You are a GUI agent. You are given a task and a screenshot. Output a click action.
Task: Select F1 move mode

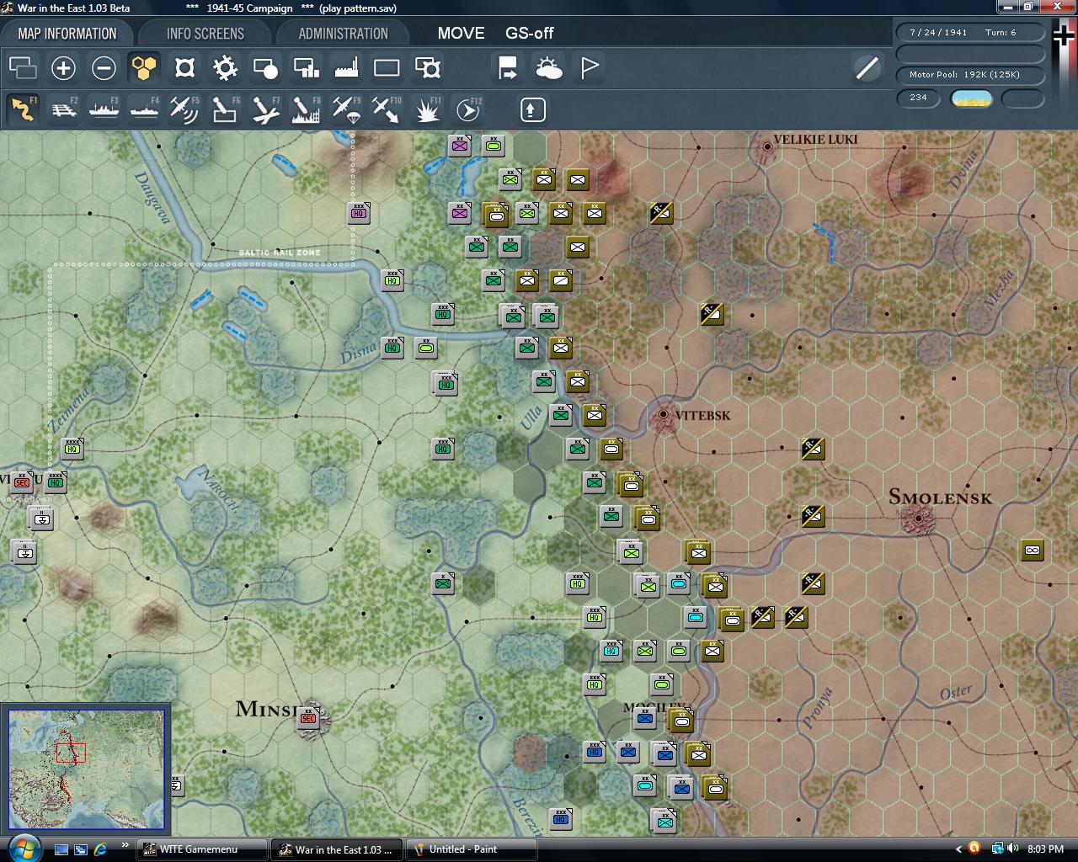[x=23, y=109]
